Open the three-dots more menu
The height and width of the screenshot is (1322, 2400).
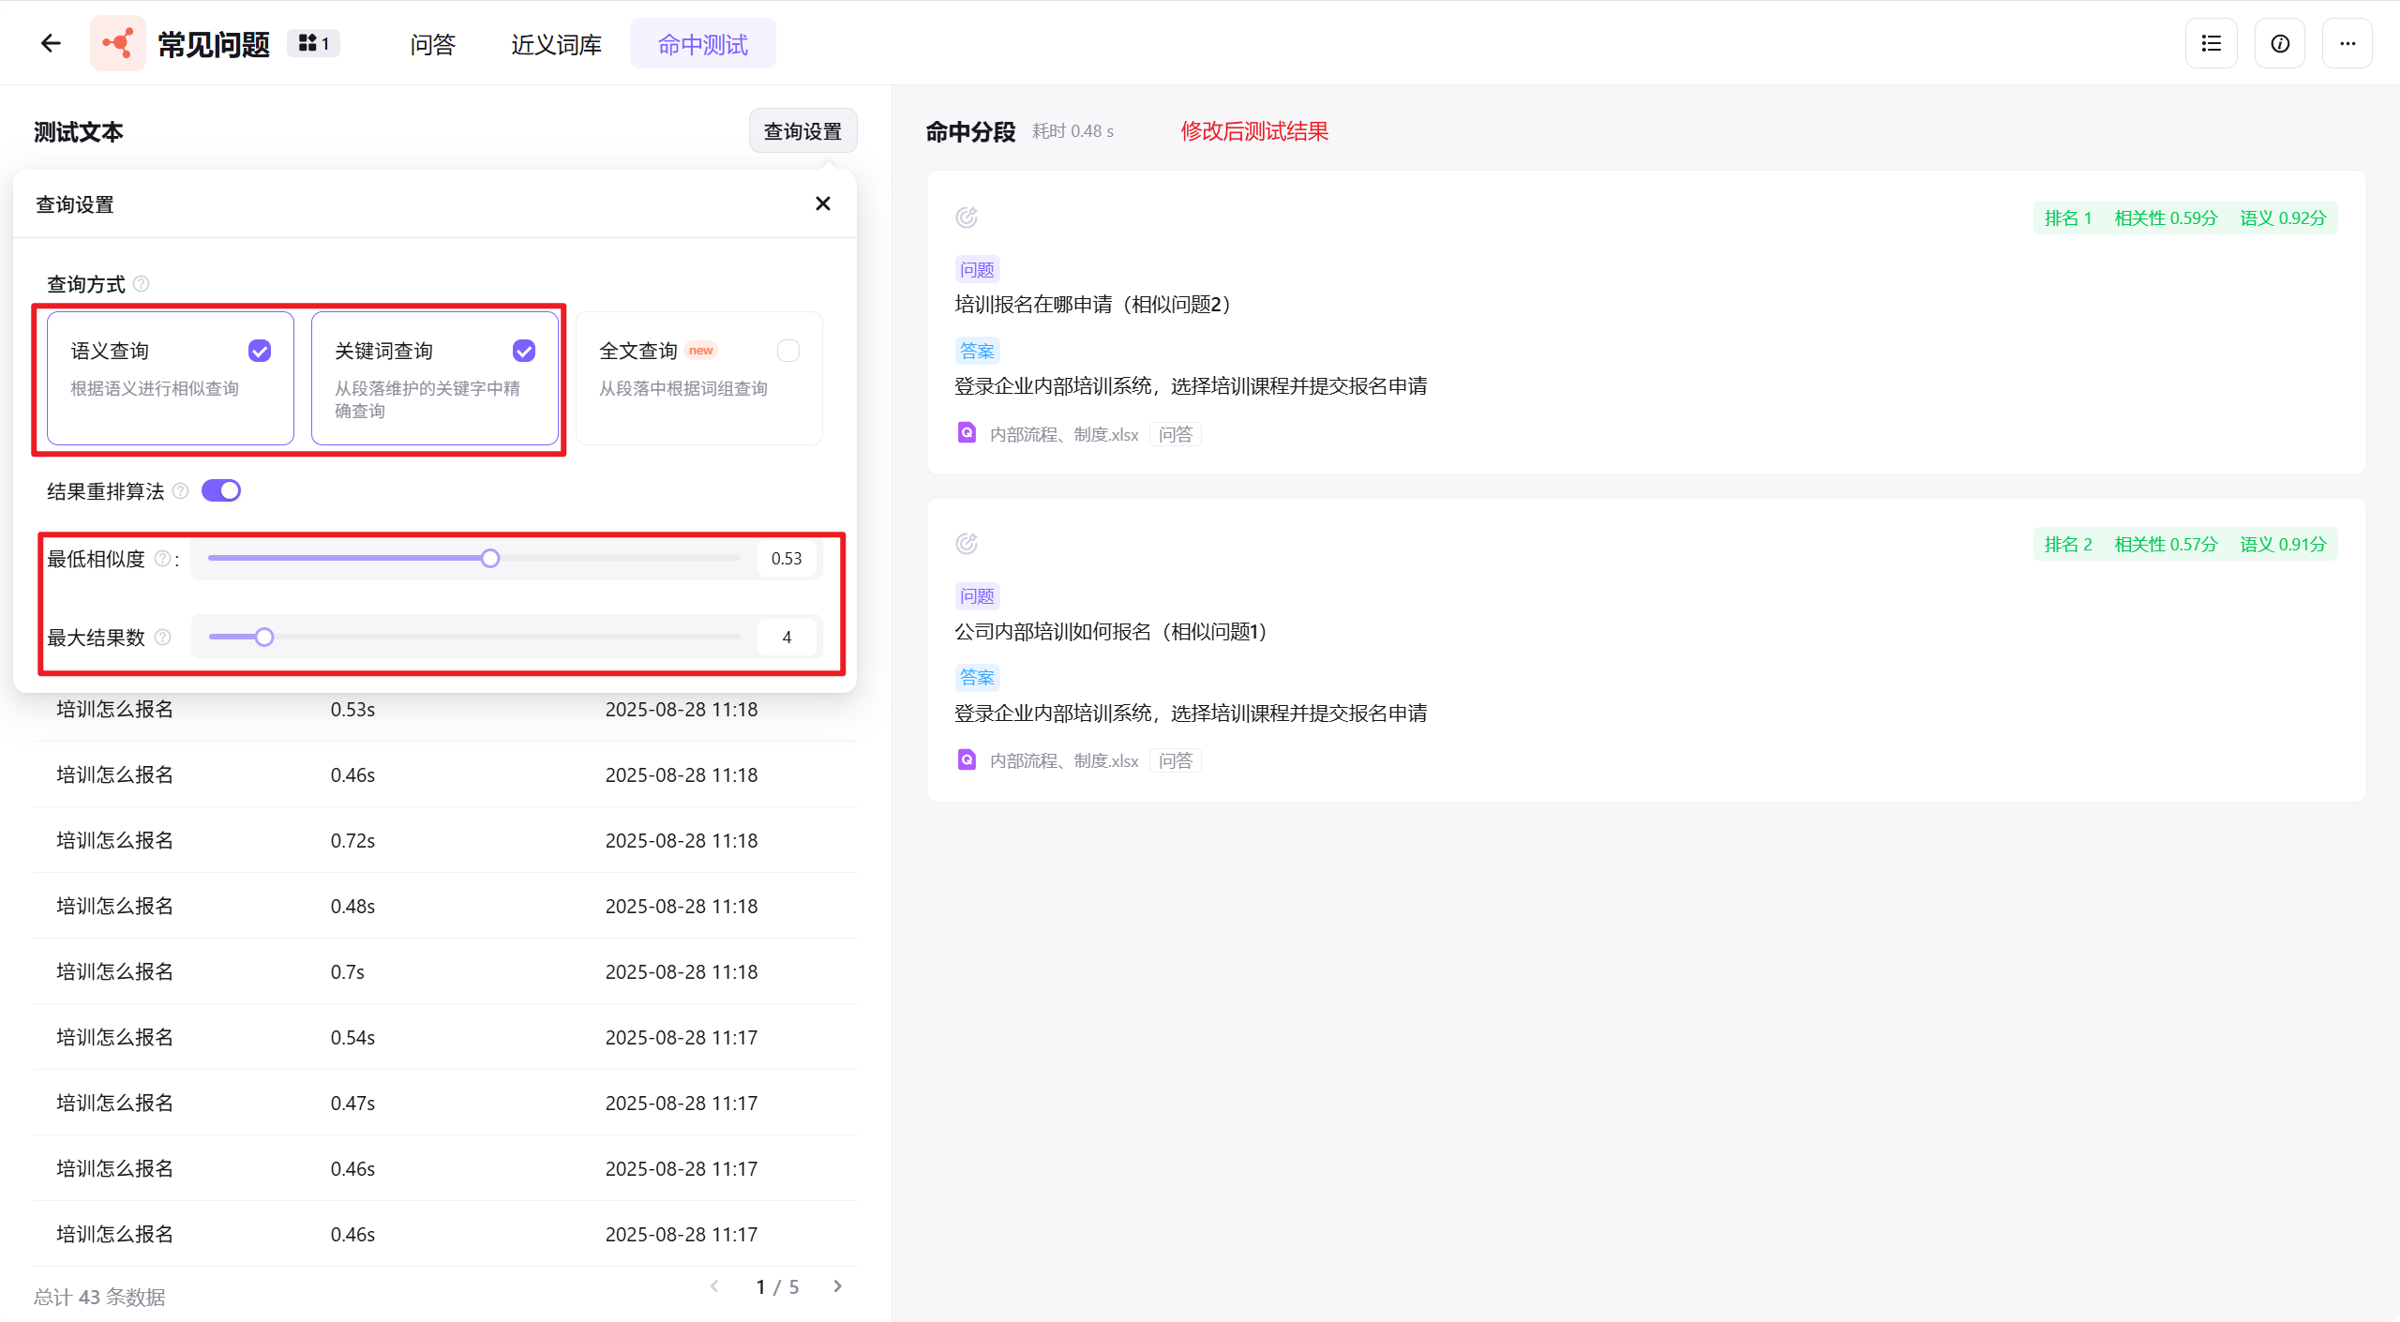pyautogui.click(x=2347, y=43)
